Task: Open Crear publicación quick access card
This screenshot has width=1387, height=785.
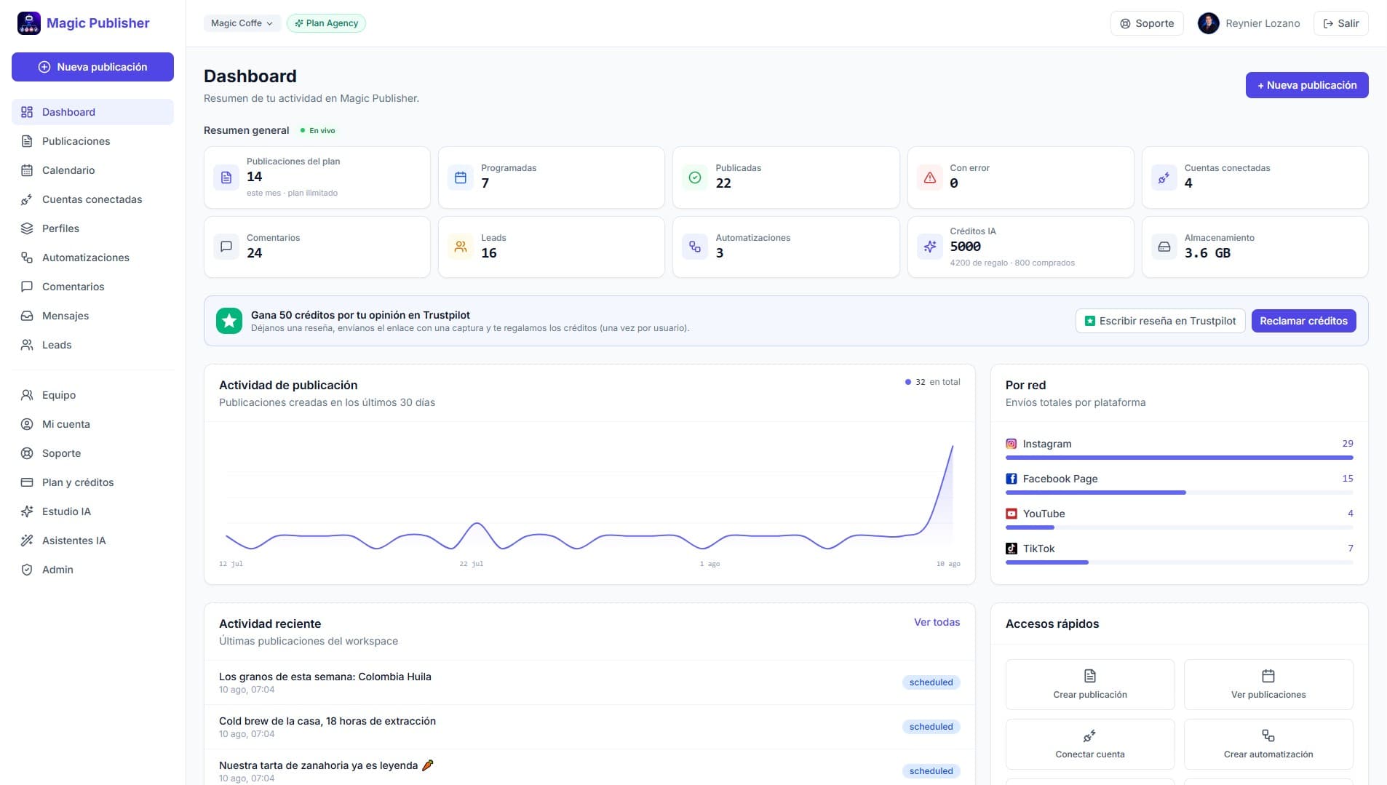Action: point(1090,685)
